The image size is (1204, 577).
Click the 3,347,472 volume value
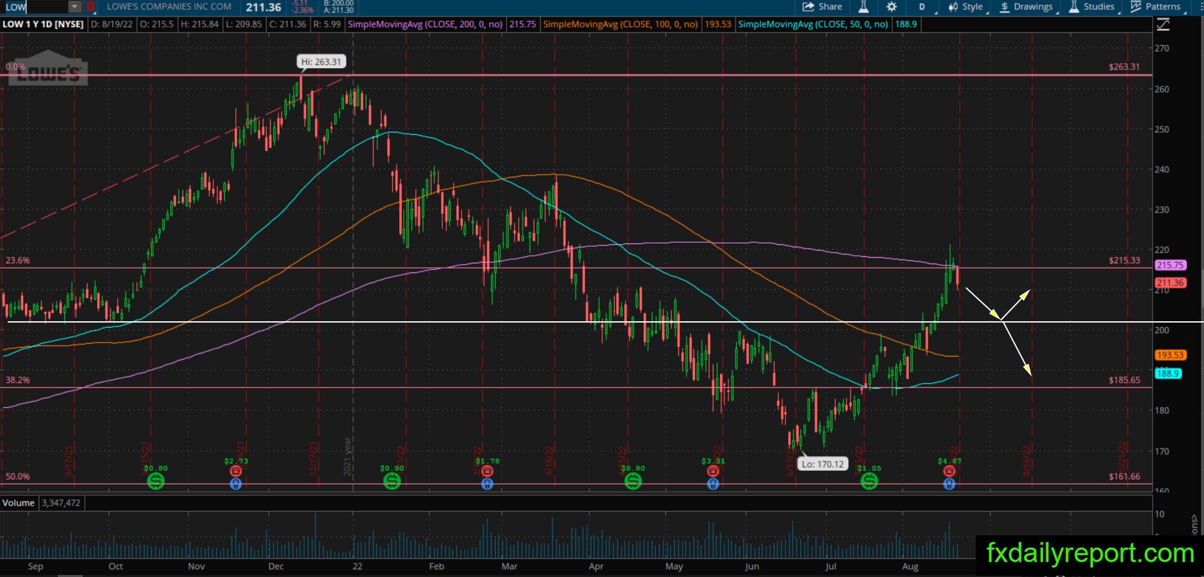(61, 502)
